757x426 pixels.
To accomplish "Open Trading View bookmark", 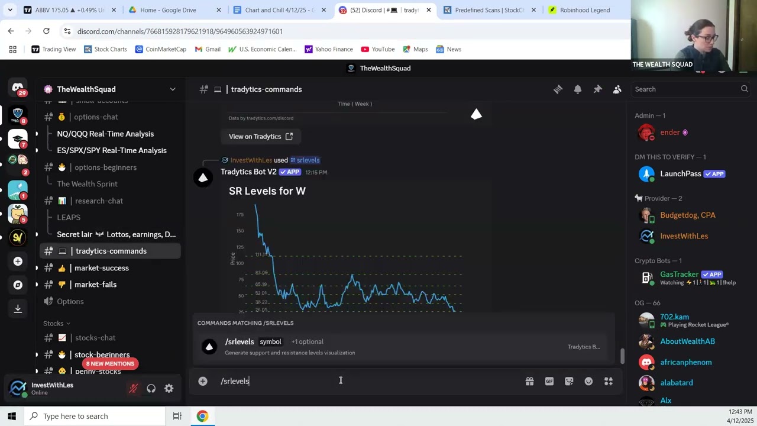I will (x=53, y=49).
